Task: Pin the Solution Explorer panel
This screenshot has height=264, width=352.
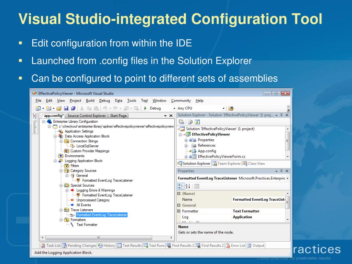Action: pyautogui.click(x=281, y=115)
